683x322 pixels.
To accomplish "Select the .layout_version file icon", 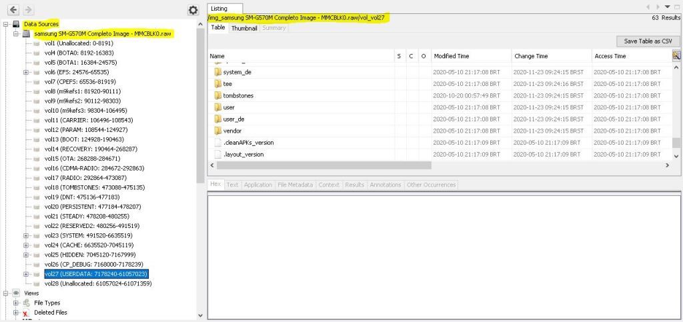I will (x=217, y=155).
